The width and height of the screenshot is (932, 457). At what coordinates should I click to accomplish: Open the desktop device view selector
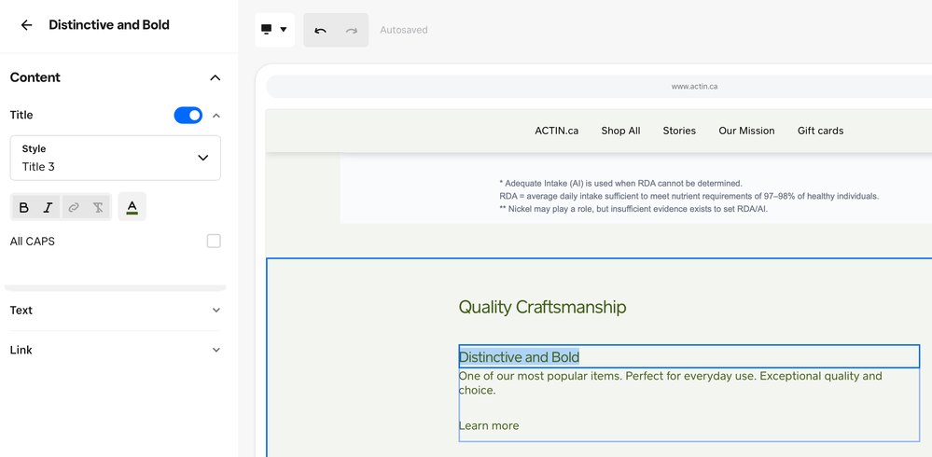tap(274, 30)
